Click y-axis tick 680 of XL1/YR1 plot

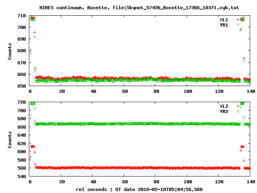22,51
